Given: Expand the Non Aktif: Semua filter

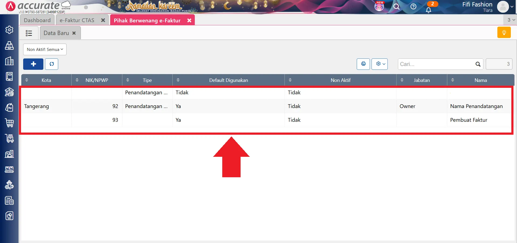Looking at the screenshot, I should 45,50.
